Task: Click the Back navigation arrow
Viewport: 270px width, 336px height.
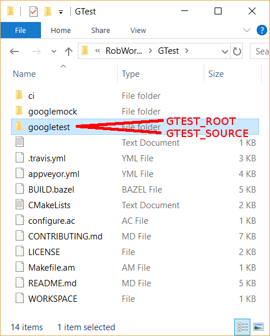Action: [x=14, y=51]
